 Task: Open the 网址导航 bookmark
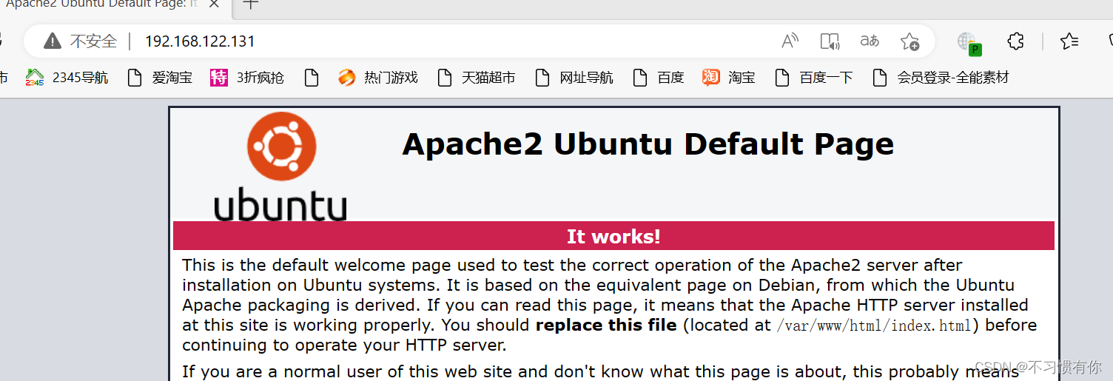[x=574, y=78]
